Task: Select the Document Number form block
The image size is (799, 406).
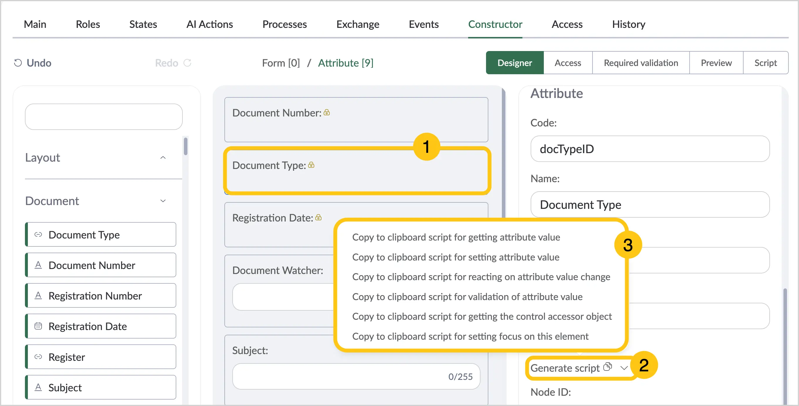Action: 356,120
